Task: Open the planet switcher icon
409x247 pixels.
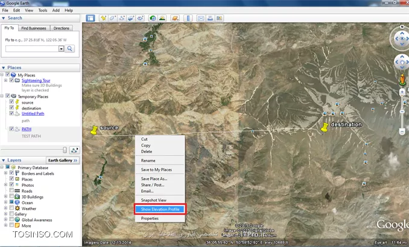Action: coord(175,18)
